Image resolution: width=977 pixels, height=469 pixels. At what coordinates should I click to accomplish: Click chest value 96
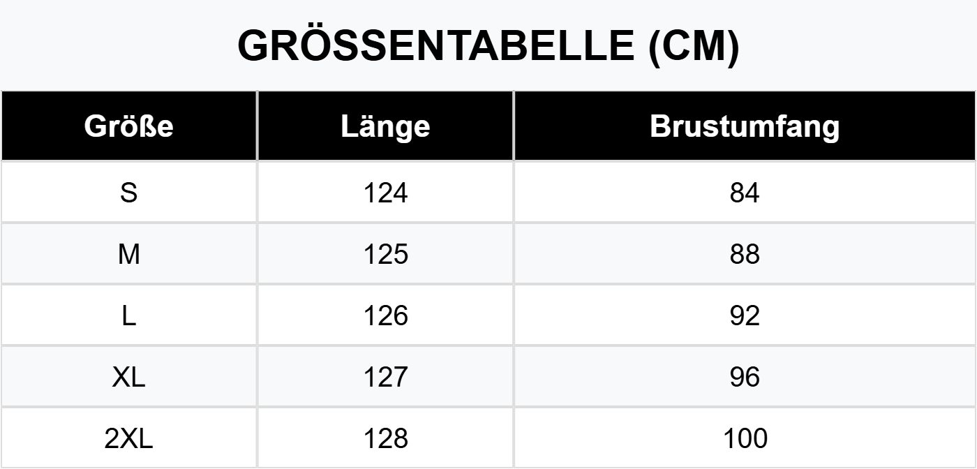(x=745, y=377)
